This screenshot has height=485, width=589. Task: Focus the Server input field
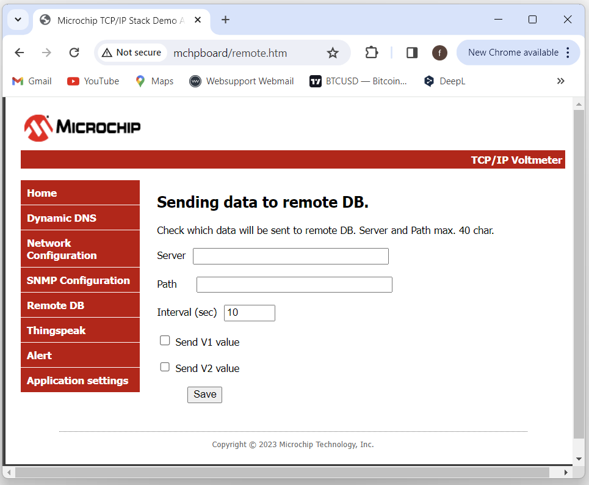coord(291,256)
